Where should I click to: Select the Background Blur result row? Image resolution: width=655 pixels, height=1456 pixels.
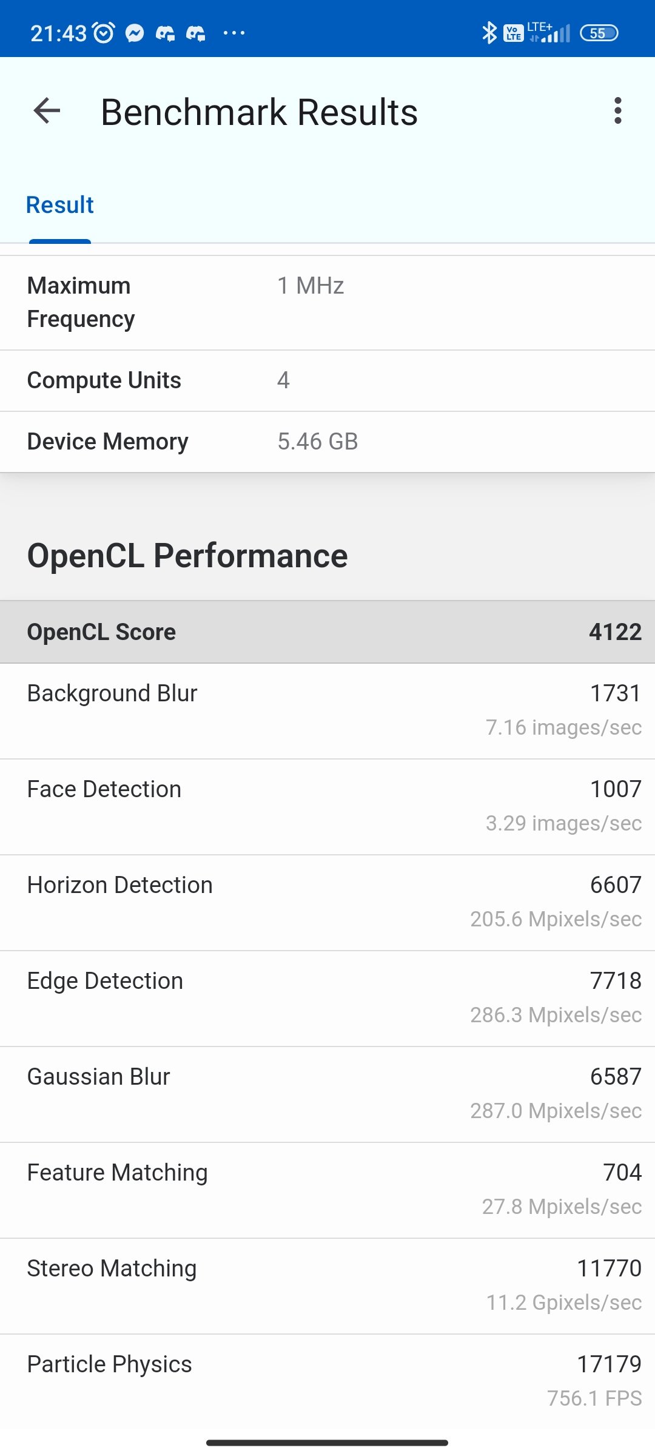pyautogui.click(x=327, y=711)
